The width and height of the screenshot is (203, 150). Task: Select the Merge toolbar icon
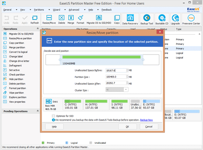tap(71, 19)
